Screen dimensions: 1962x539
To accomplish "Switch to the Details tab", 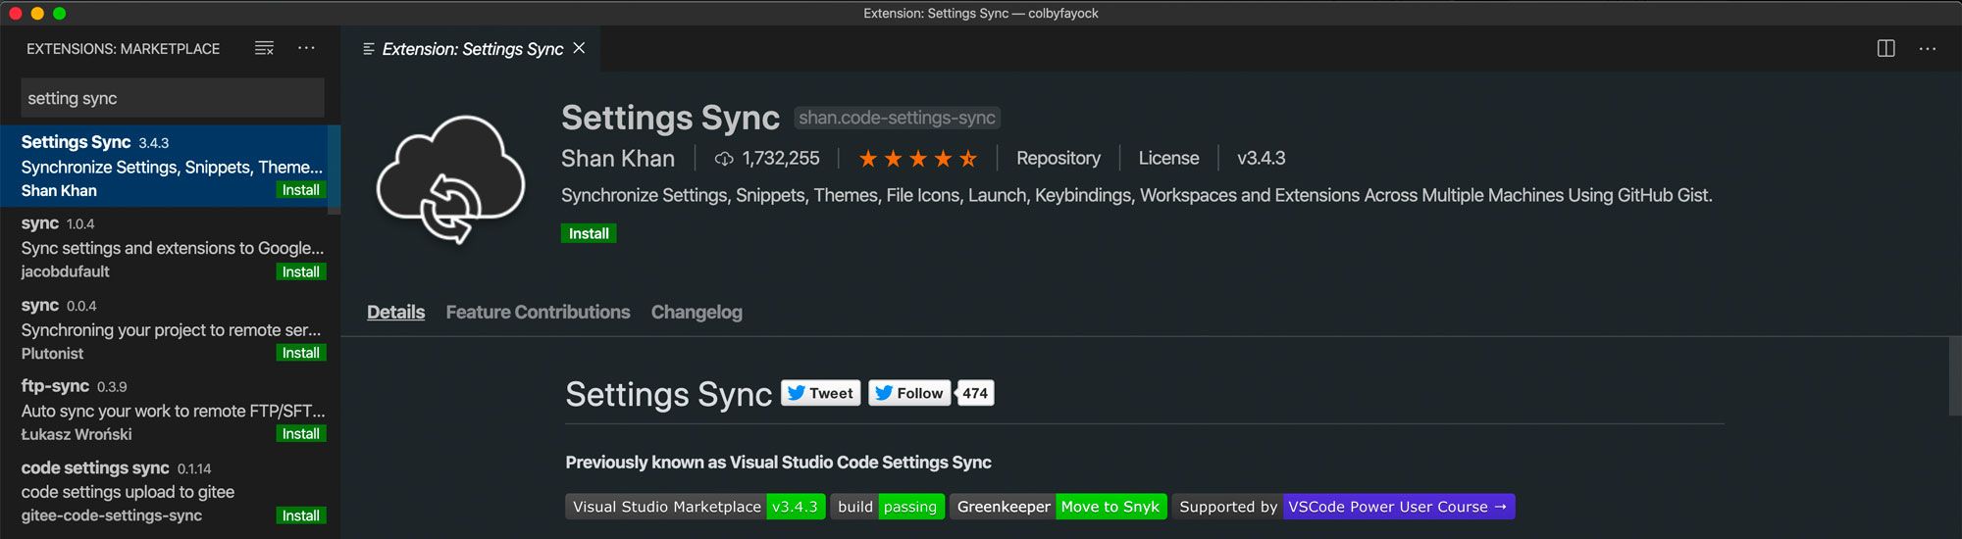I will click(x=395, y=312).
